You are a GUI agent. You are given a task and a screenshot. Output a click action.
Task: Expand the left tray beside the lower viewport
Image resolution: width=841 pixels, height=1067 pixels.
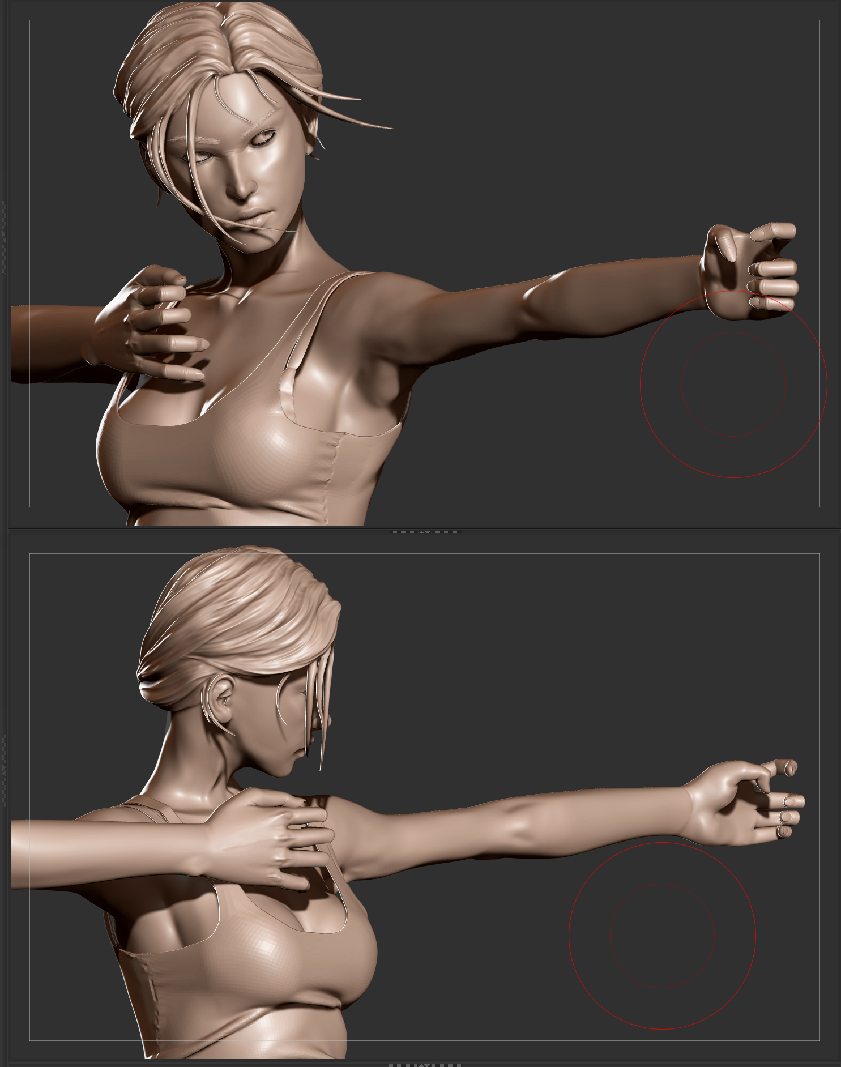pos(4,770)
